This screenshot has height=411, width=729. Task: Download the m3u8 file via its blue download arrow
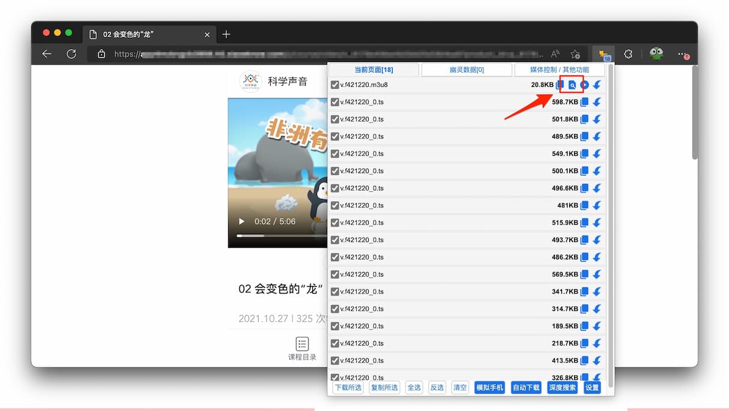point(596,84)
